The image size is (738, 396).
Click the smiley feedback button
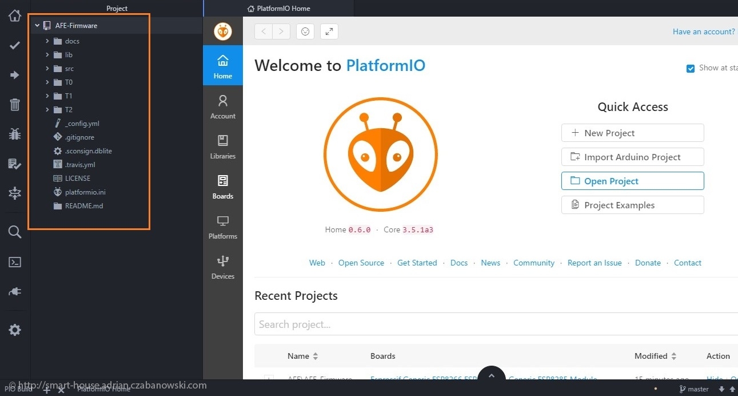[305, 31]
